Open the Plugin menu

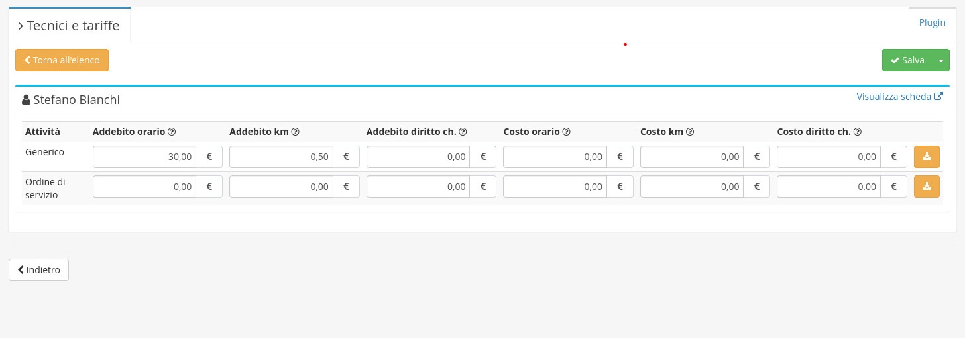pos(932,22)
